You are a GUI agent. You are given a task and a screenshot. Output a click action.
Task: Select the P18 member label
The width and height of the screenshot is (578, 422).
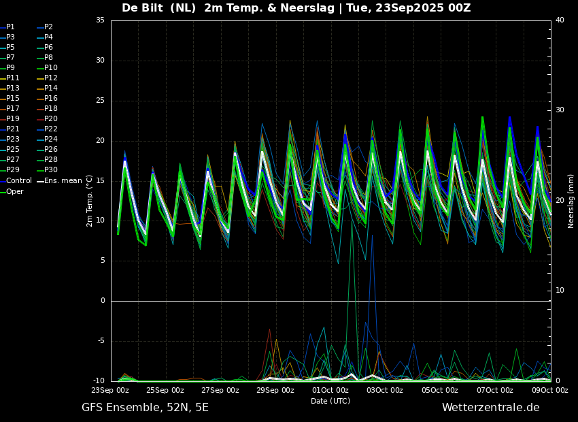(x=51, y=108)
